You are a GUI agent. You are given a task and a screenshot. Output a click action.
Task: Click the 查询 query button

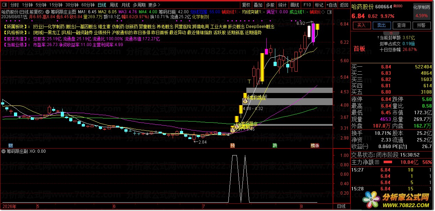(401, 26)
